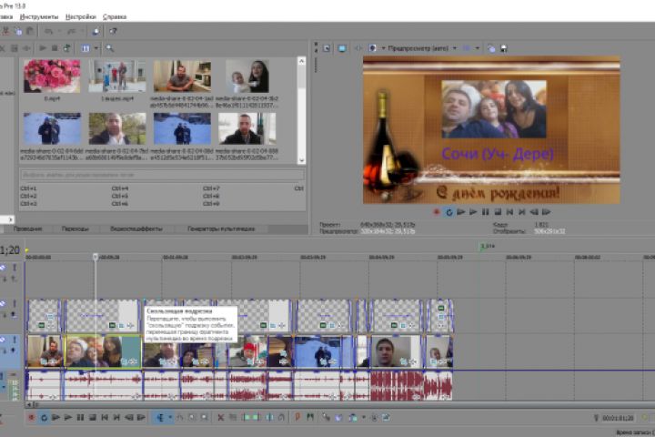The image size is (655, 437).
Task: Open the Инструменты menu
Action: click(39, 16)
